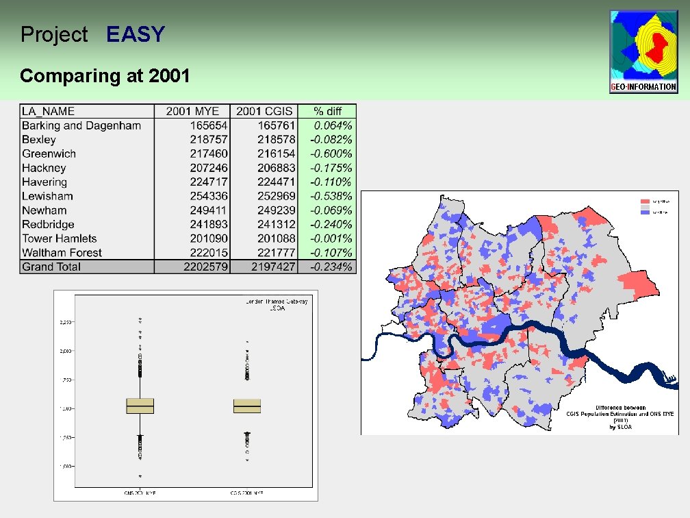Click the 'Comparing at 2001' heading
This screenshot has height=518, width=690.
pos(105,76)
